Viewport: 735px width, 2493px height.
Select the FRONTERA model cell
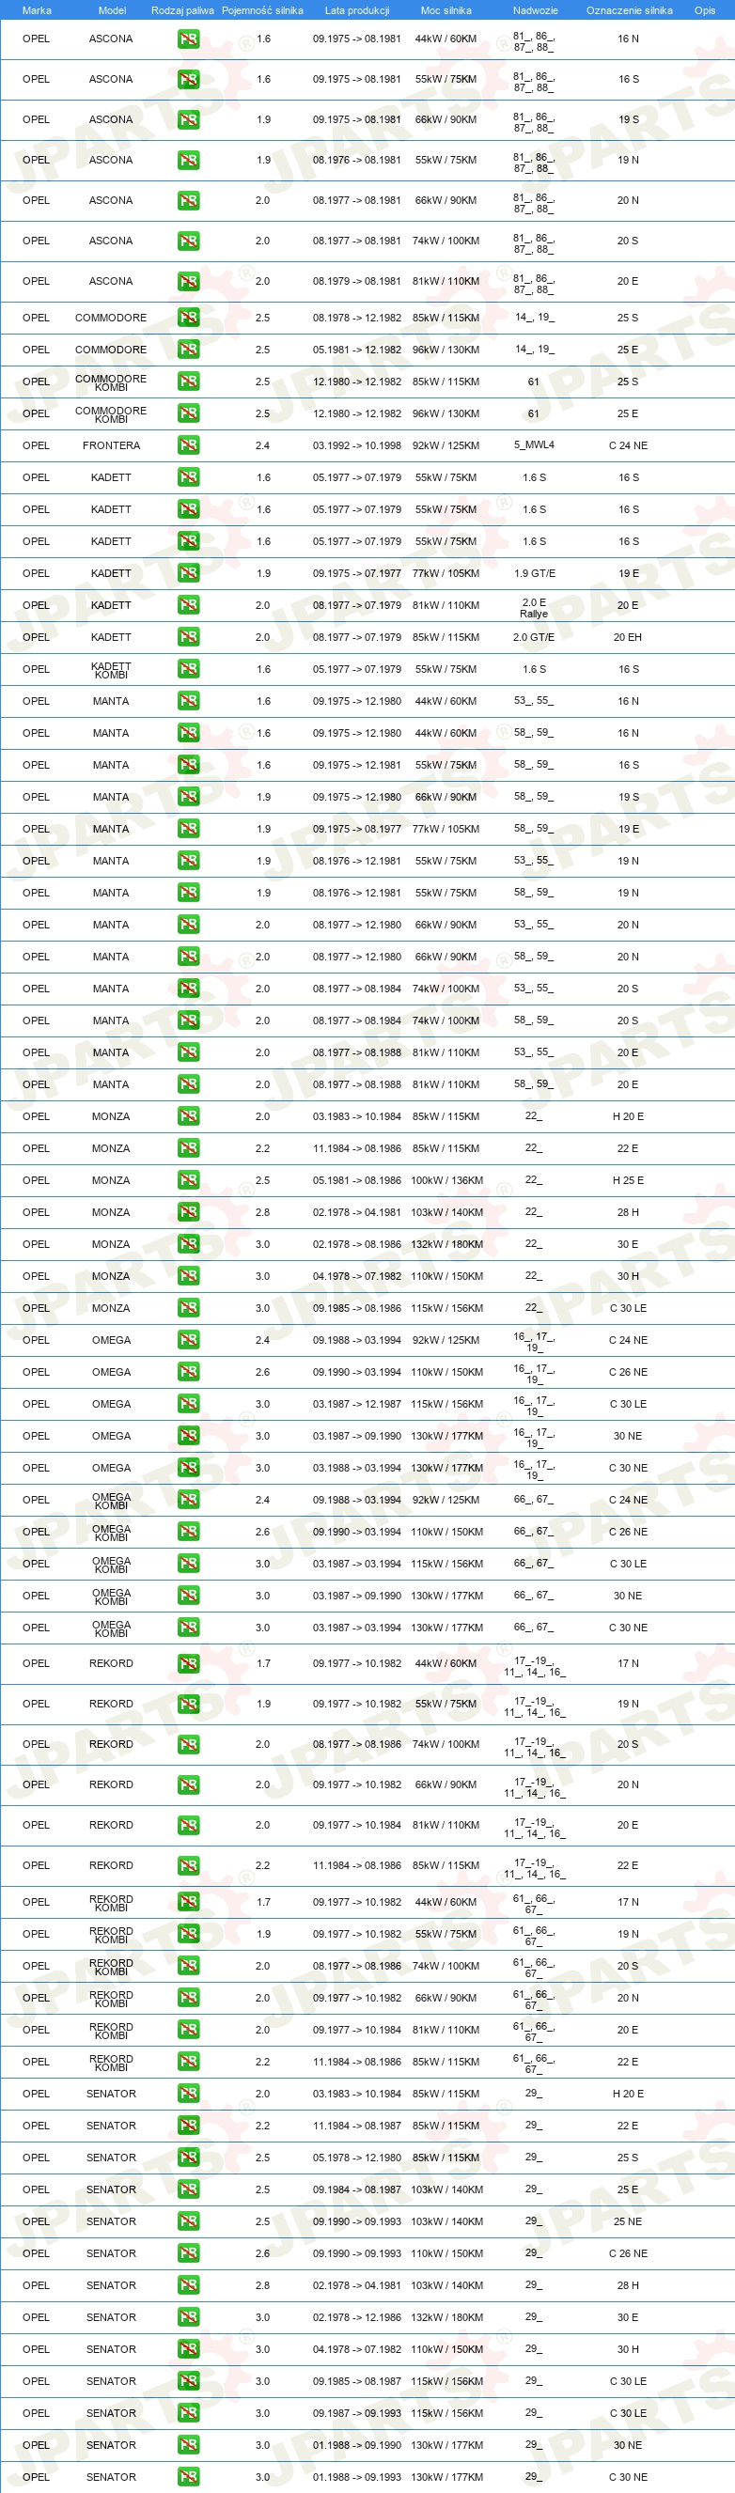tap(111, 445)
